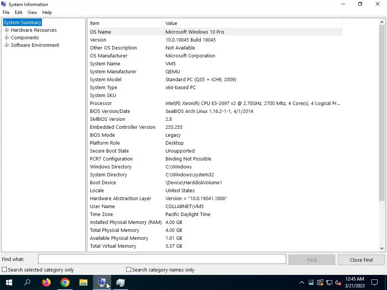Open the Help menu
Image resolution: width=387 pixels, height=290 pixels.
click(x=47, y=12)
